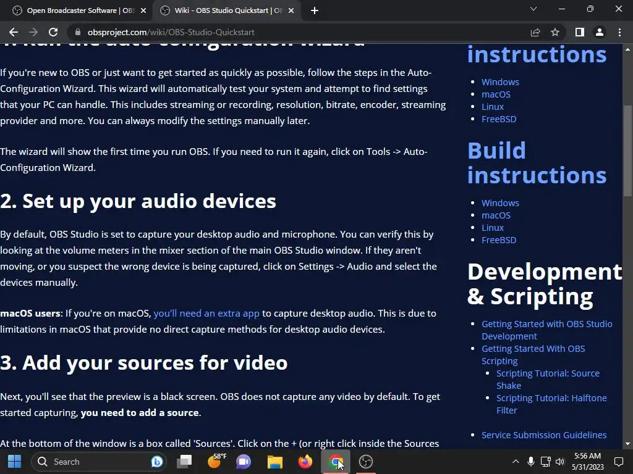
Task: Open Scripting Tutorial: Halftone Filter link
Action: (551, 404)
